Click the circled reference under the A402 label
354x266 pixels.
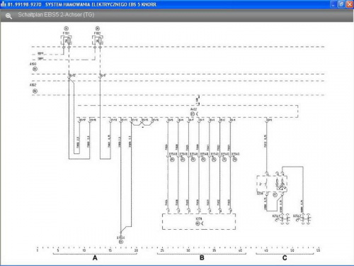tap(193, 114)
